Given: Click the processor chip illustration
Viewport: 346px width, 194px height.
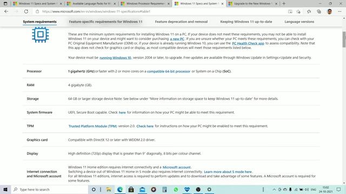Looking at the screenshot, I should point(41,34).
